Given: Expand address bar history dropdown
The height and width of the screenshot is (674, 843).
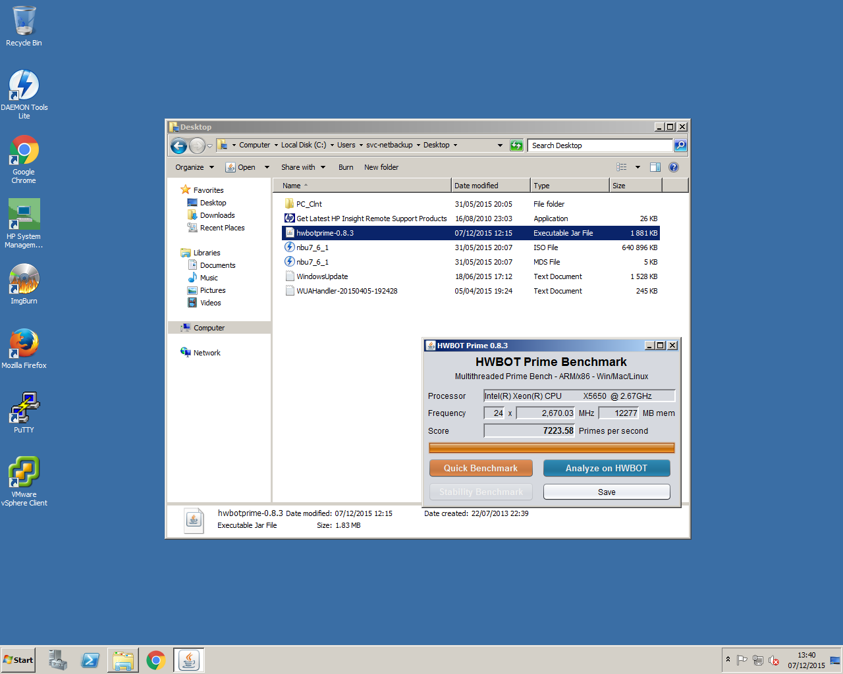Looking at the screenshot, I should coord(500,145).
